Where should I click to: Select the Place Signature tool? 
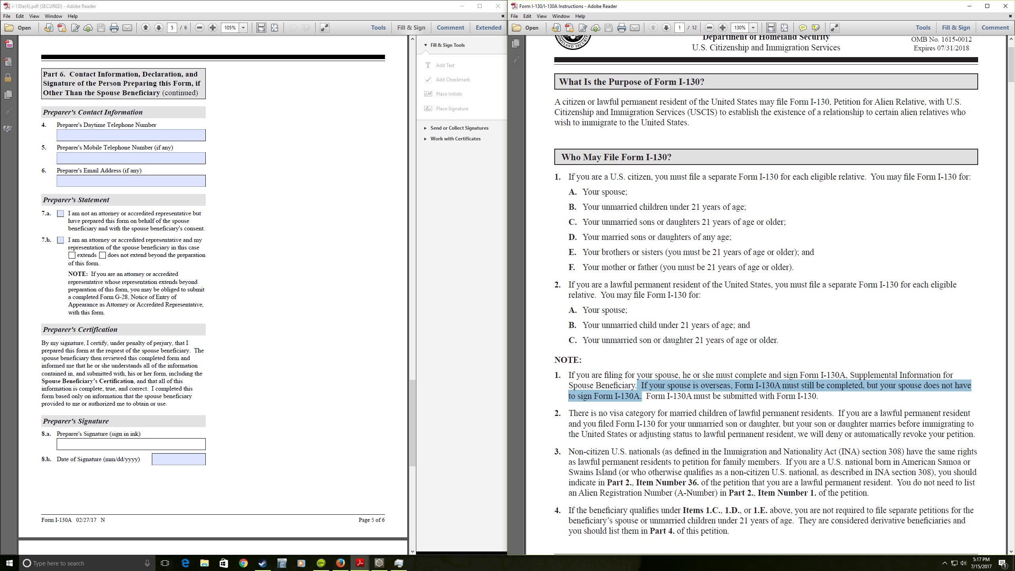point(446,109)
